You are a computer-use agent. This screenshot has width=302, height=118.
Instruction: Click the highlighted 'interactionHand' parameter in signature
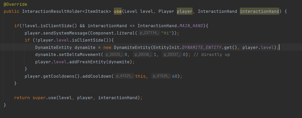click(x=259, y=11)
